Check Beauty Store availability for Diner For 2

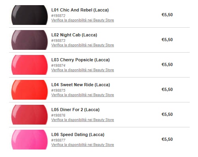83,120
